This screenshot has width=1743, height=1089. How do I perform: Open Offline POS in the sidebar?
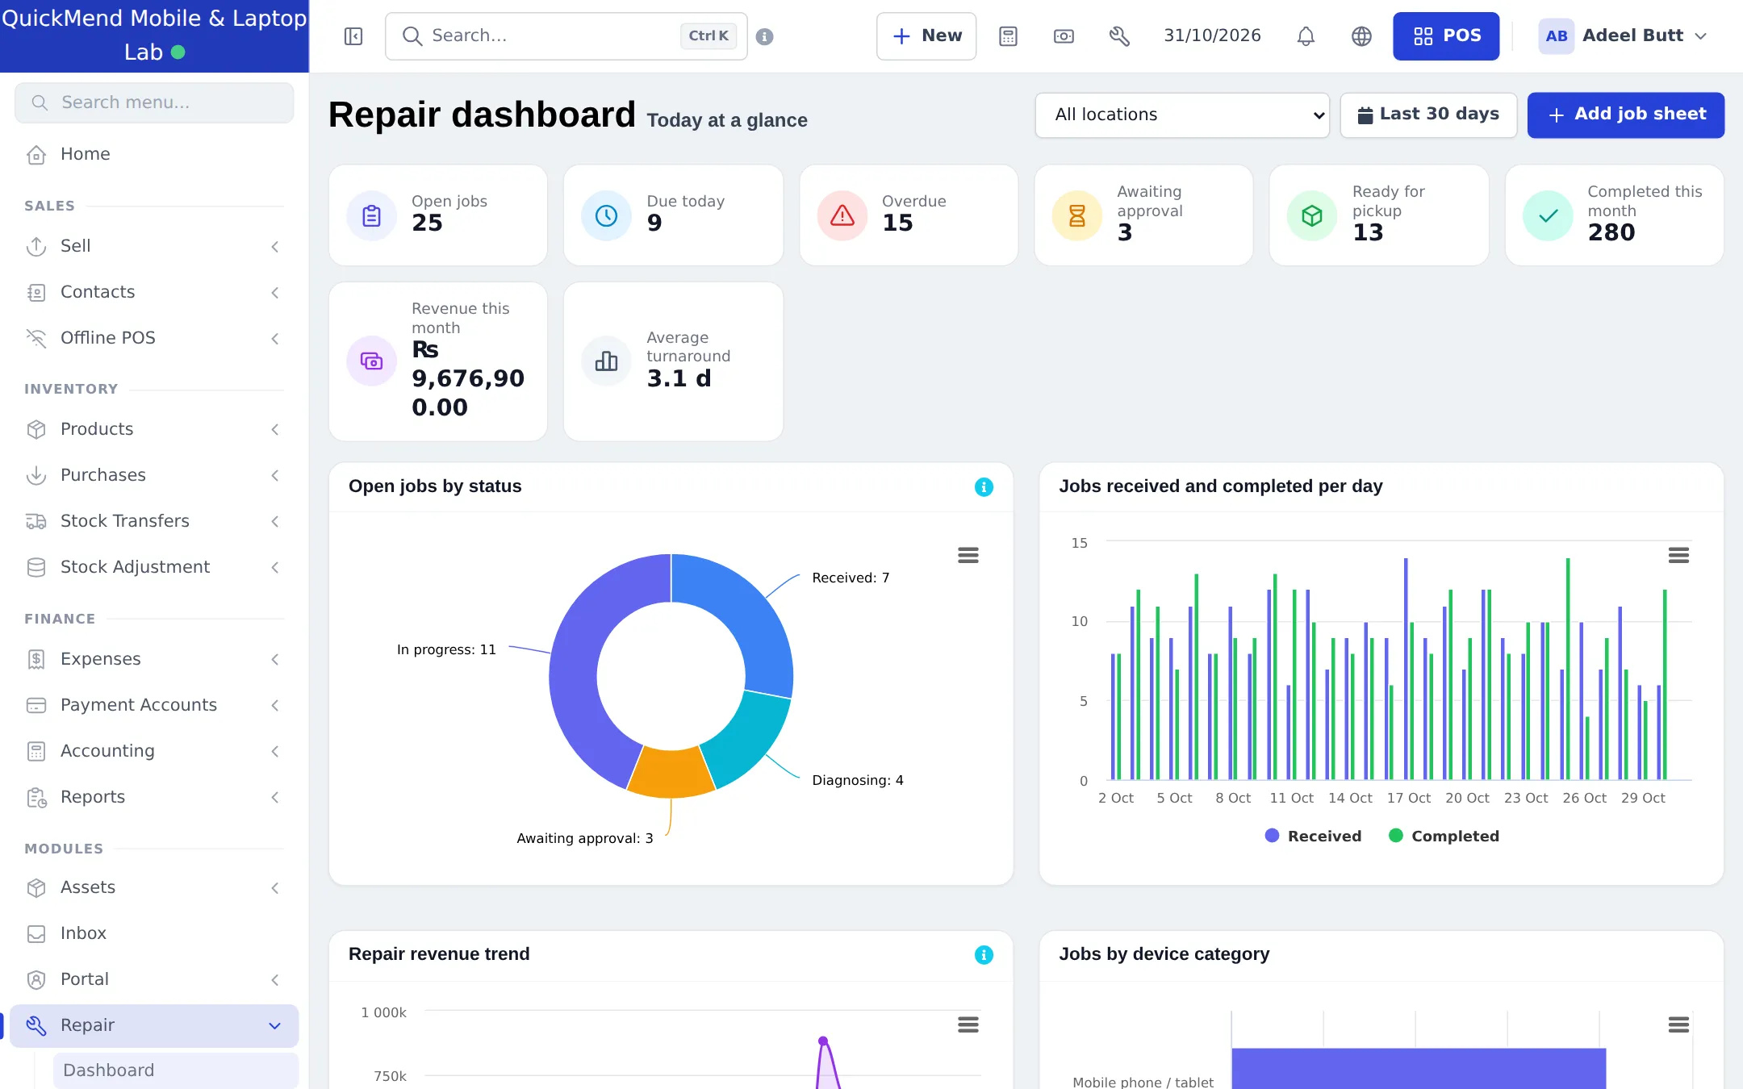tap(153, 338)
